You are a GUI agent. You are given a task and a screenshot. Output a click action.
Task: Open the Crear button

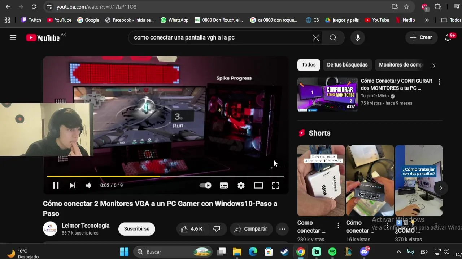(421, 37)
